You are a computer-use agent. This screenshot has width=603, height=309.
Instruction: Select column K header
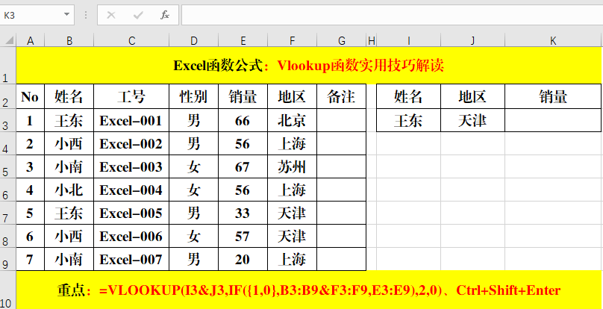pos(553,40)
